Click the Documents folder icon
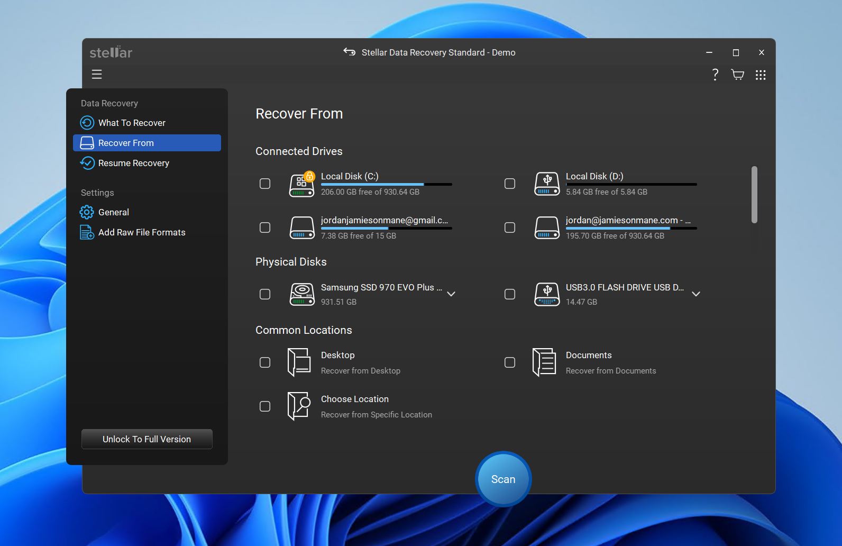 coord(544,362)
